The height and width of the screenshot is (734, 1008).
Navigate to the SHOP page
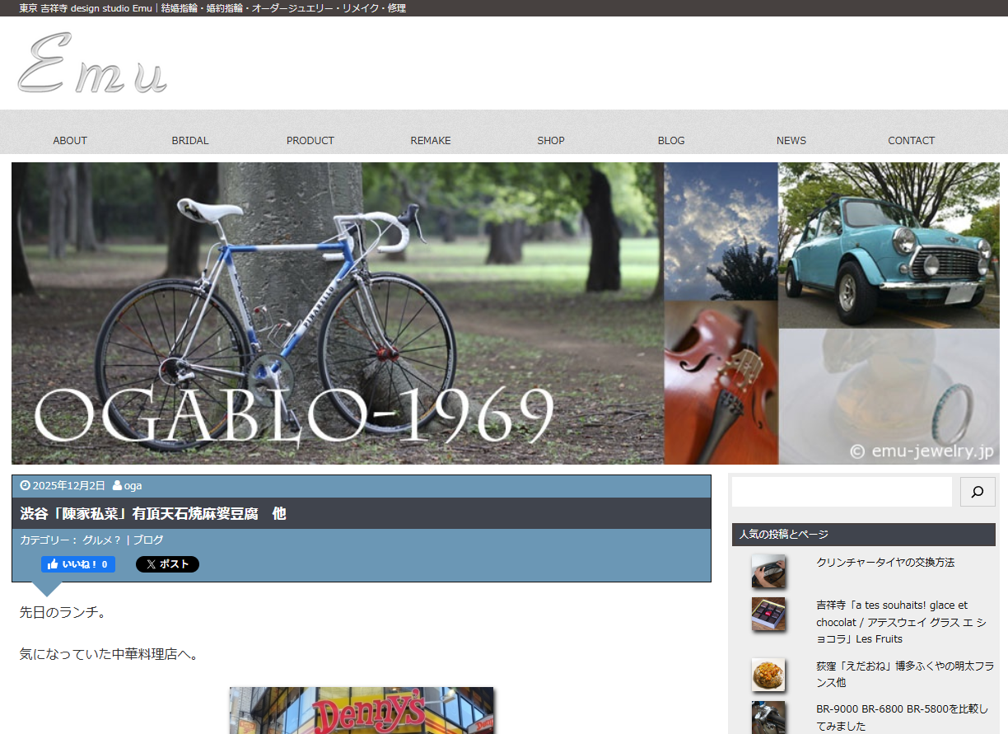click(x=551, y=140)
